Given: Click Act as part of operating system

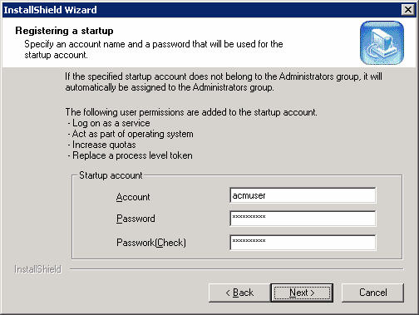Looking at the screenshot, I should tap(131, 134).
